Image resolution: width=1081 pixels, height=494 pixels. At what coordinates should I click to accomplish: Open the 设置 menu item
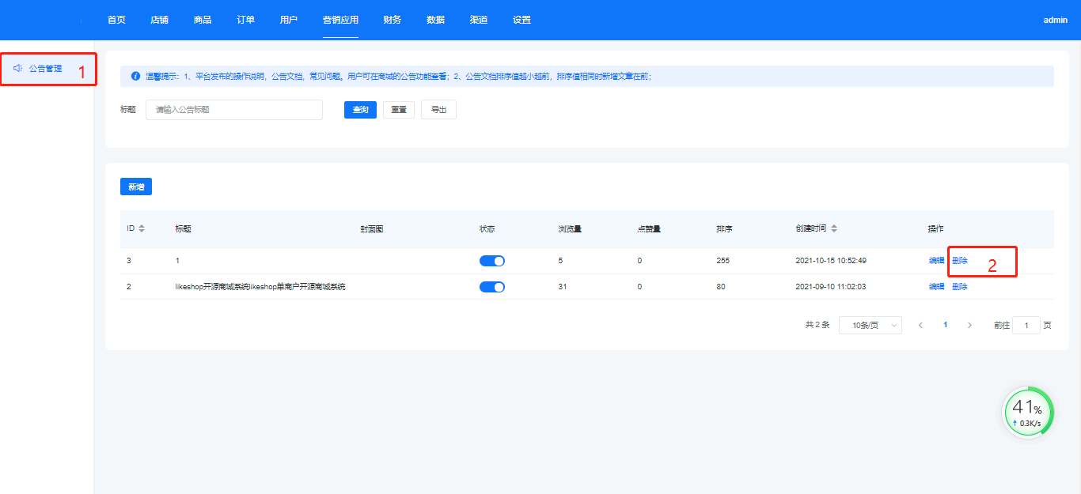tap(522, 20)
